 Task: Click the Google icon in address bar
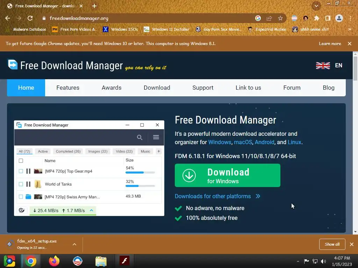click(258, 18)
